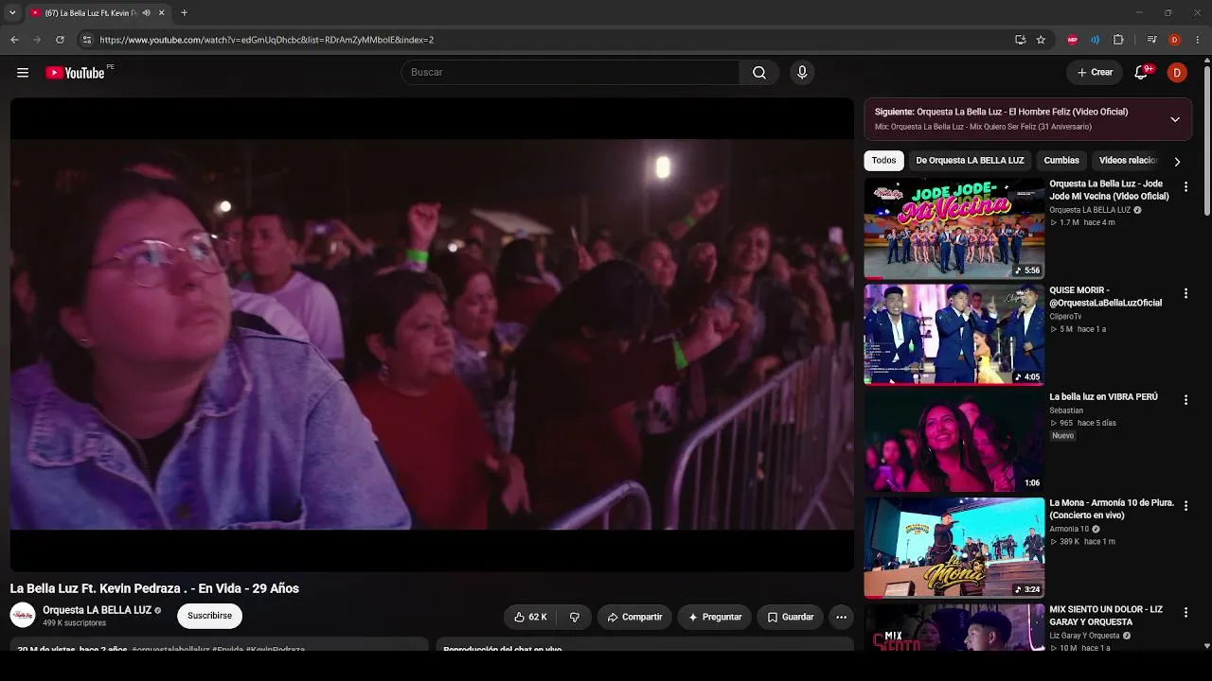1212x681 pixels.
Task: Switch to the La Bella Luz browser tab
Action: tap(91, 13)
